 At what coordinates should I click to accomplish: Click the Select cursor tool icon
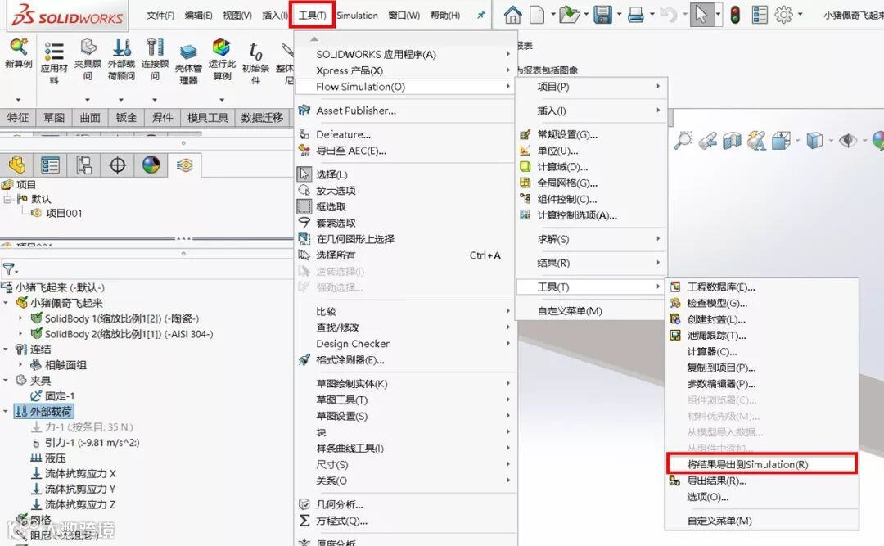pyautogui.click(x=701, y=14)
